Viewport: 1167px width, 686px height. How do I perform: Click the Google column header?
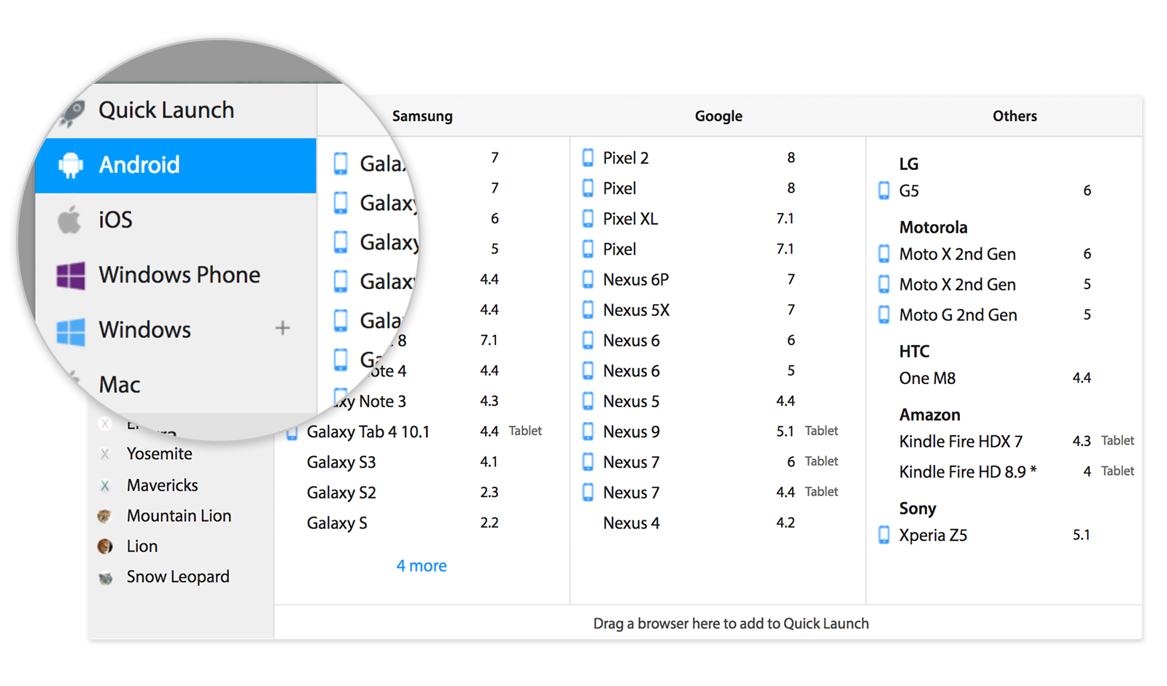[x=718, y=116]
